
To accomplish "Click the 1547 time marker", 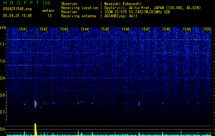I will pos(146,29).
